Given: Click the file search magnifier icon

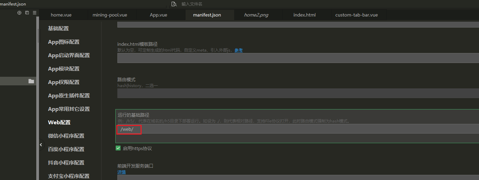Looking at the screenshot, I should [x=174, y=4].
